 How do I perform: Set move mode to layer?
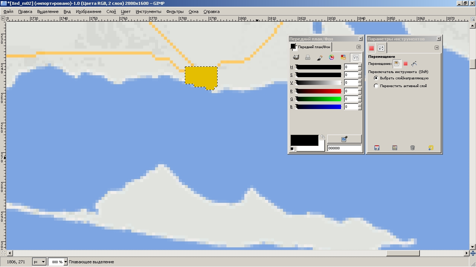point(397,64)
